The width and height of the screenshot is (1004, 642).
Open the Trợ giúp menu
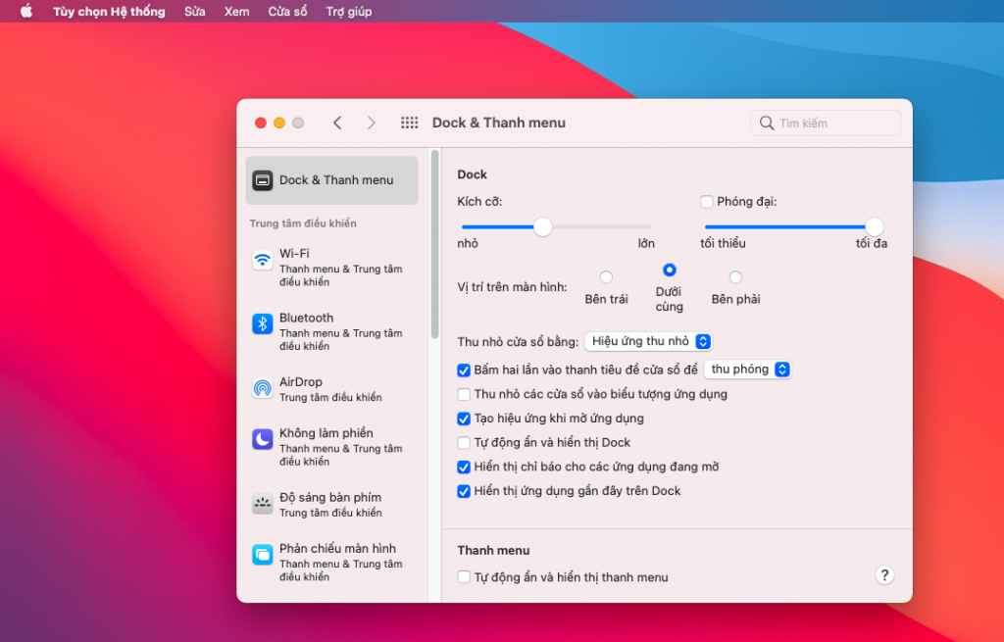pos(349,12)
